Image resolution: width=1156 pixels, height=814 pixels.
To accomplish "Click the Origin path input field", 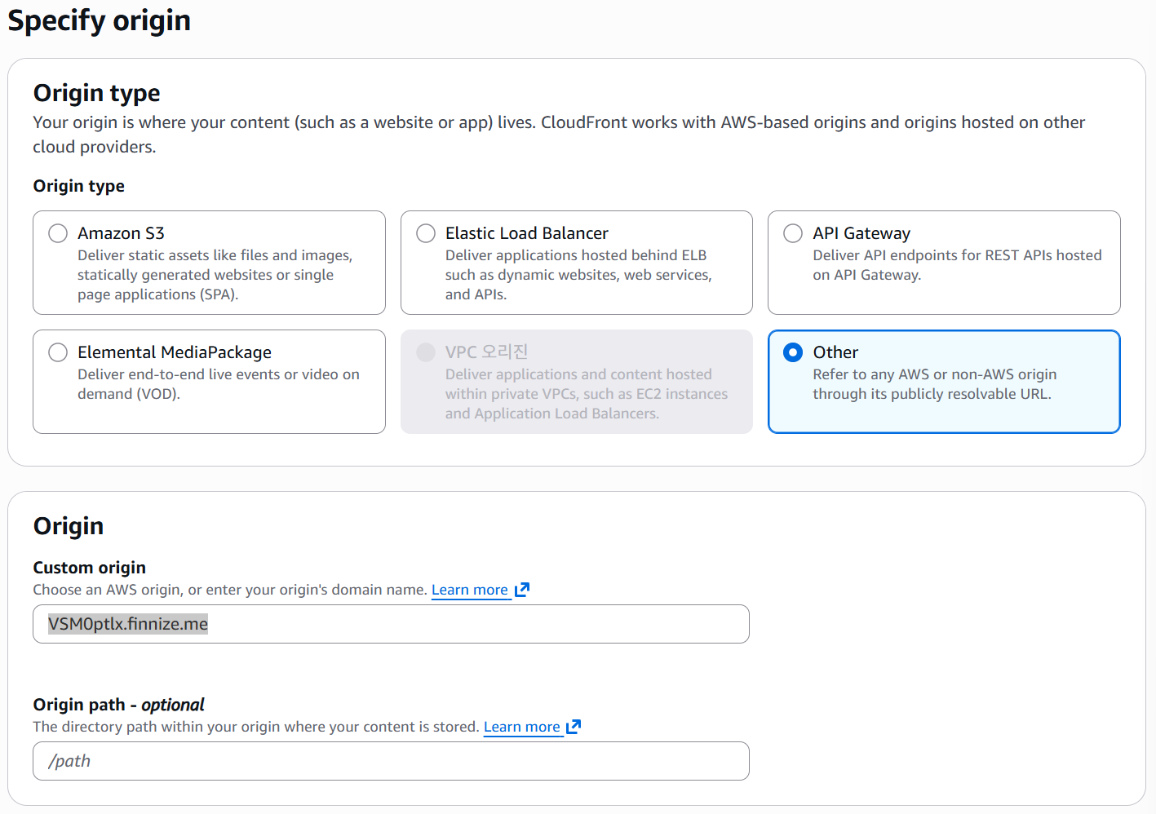I will tap(391, 761).
